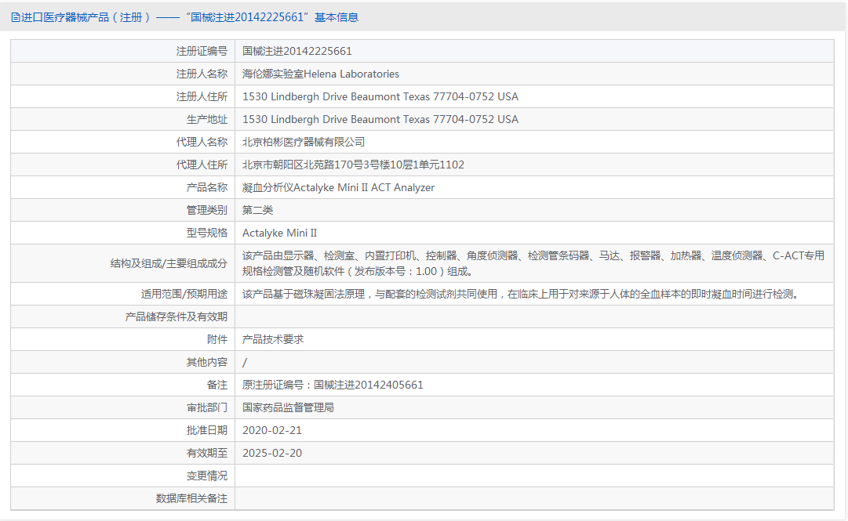This screenshot has width=848, height=521.
Task: Click the 注册人住所 address value
Action: (380, 96)
